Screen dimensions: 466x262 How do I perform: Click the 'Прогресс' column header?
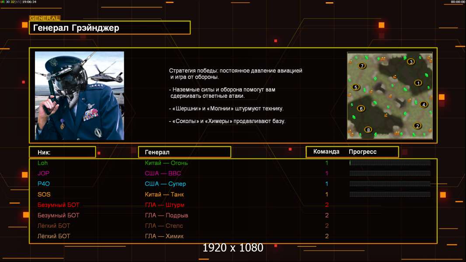tap(362, 152)
